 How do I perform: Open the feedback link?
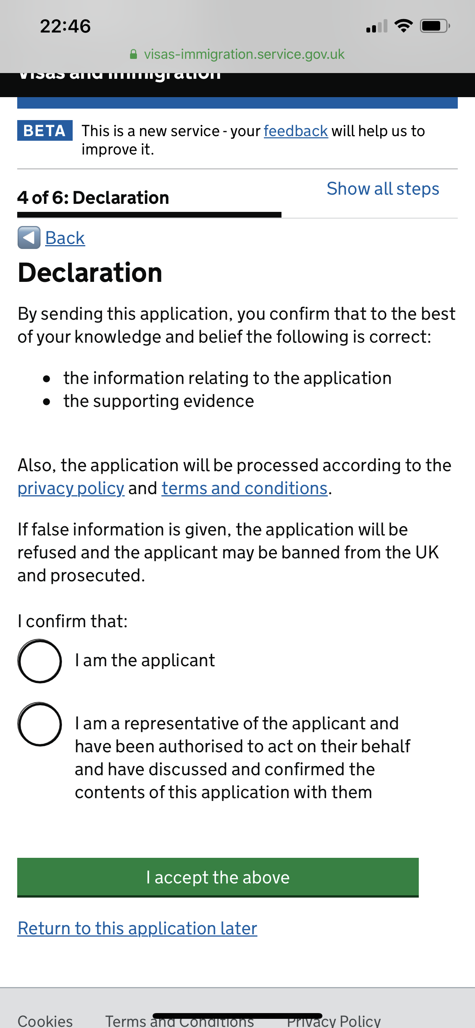click(296, 131)
